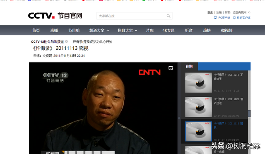Screen dimensions: 265x154
Task: Open 微视频 in the navigation bar
Action: pos(227,31)
